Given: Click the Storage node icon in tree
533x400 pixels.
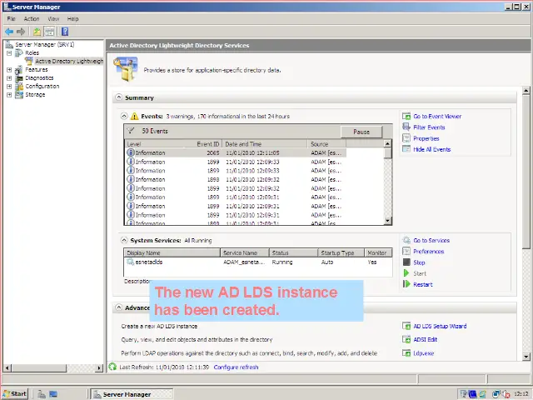Looking at the screenshot, I should (19, 94).
